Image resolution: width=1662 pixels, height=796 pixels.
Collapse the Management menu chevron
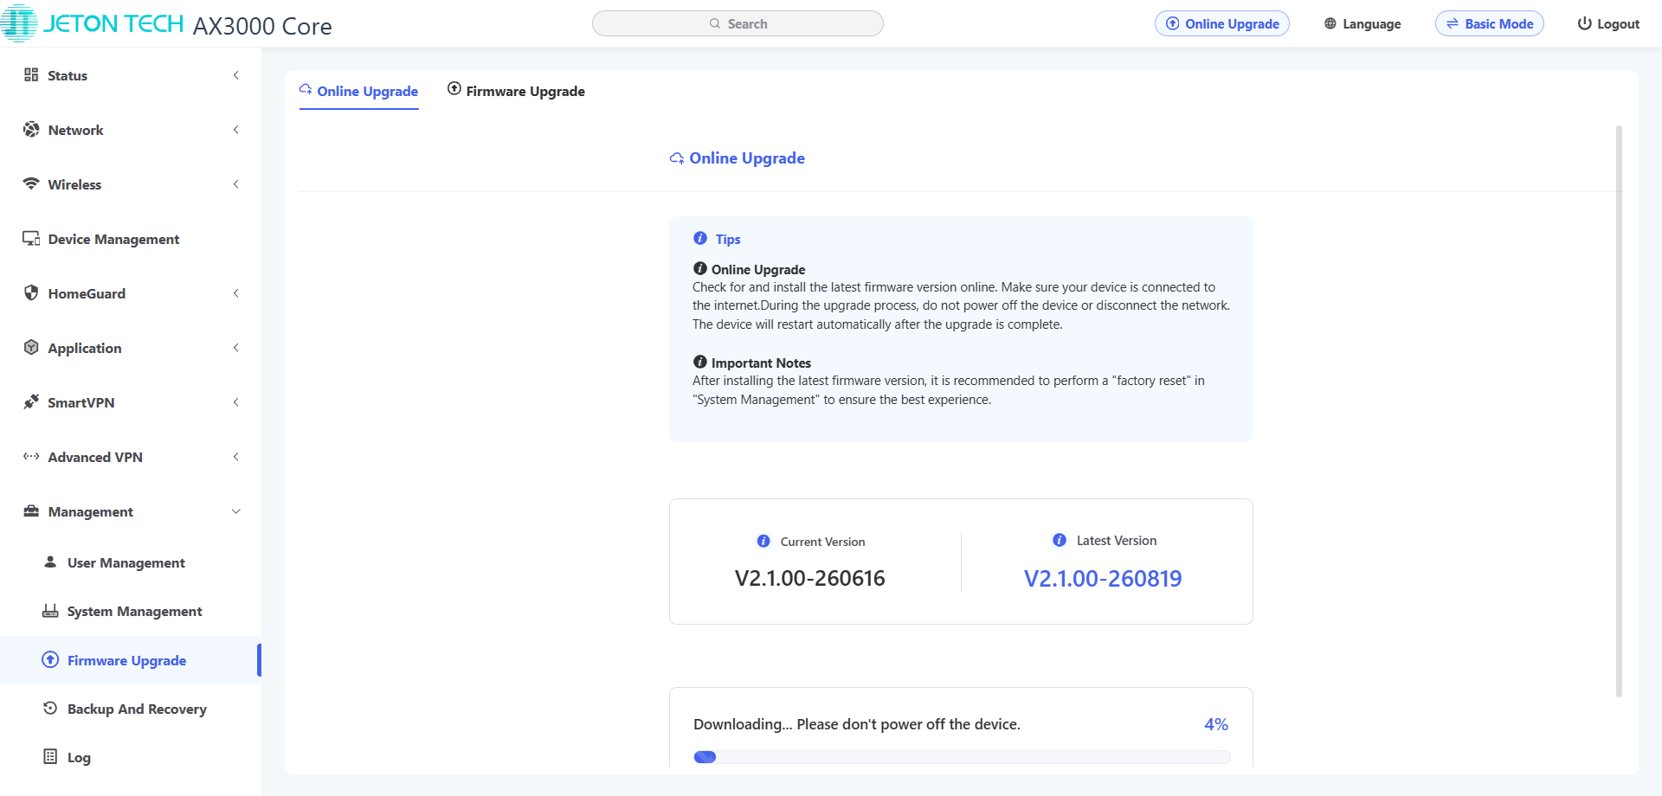coord(235,511)
